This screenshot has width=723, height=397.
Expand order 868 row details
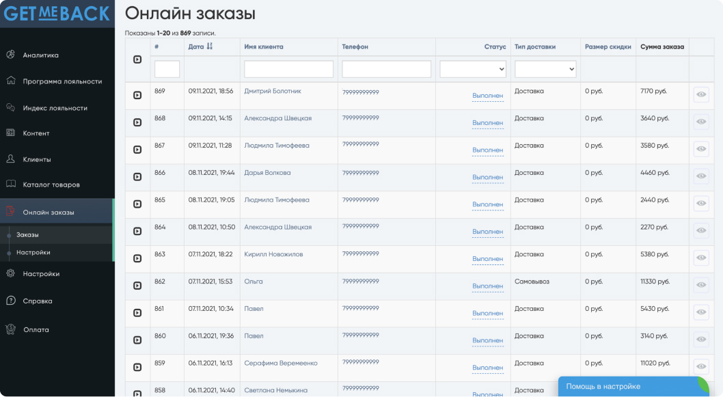pos(137,122)
